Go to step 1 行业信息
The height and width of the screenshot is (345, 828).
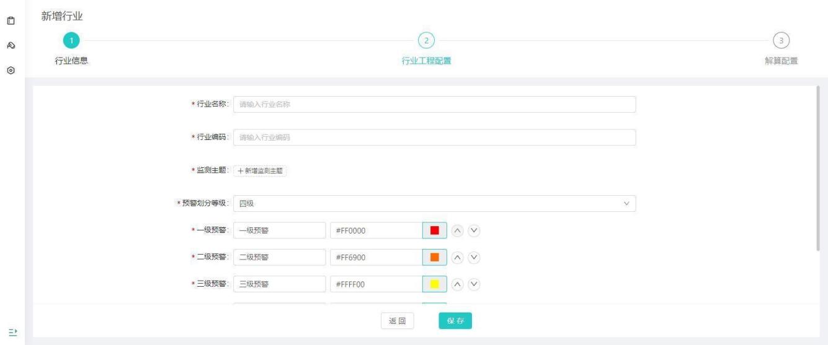point(71,40)
